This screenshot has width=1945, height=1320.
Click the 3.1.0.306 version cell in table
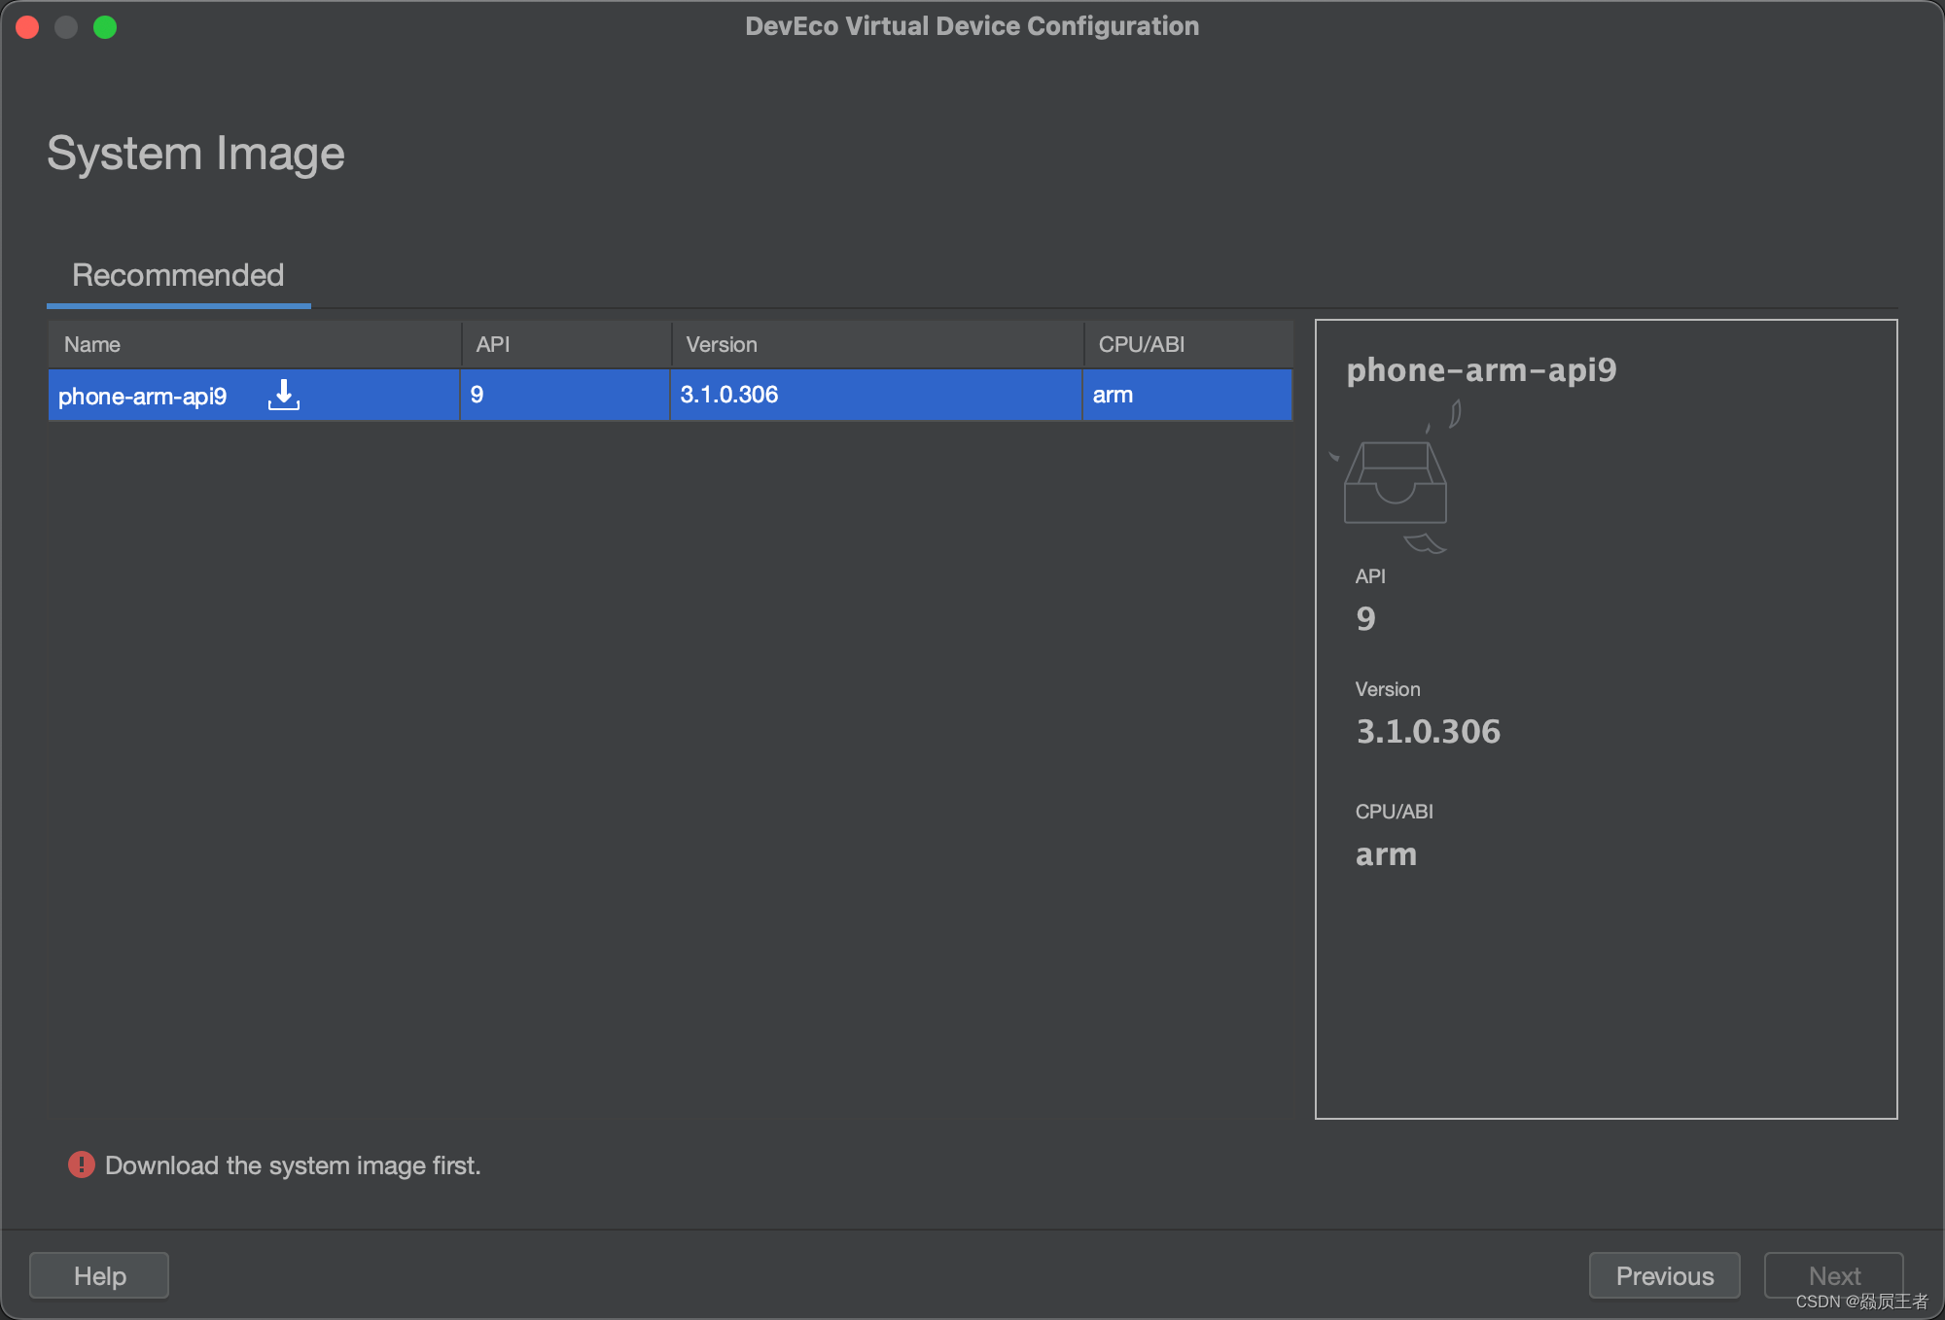coord(729,395)
